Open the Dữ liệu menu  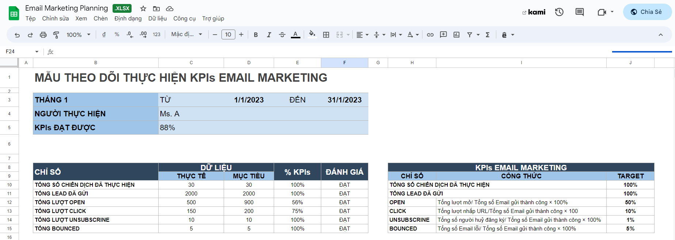[x=158, y=18]
